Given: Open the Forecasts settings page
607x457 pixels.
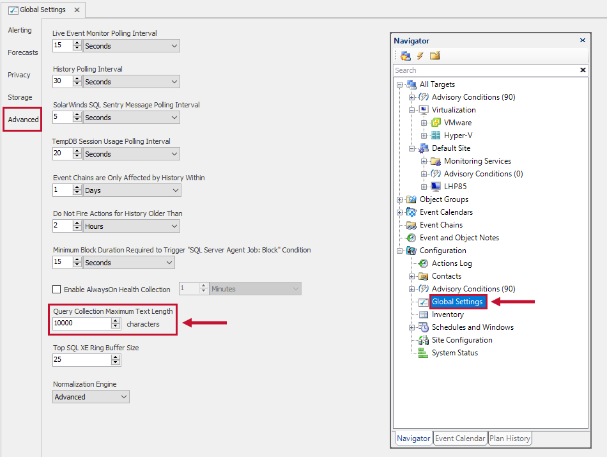Looking at the screenshot, I should 22,52.
